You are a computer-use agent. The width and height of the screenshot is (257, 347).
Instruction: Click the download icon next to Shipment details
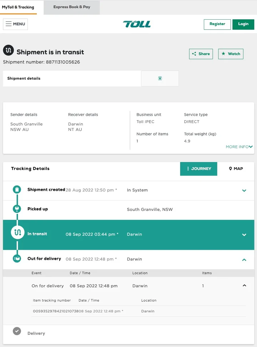coord(160,78)
